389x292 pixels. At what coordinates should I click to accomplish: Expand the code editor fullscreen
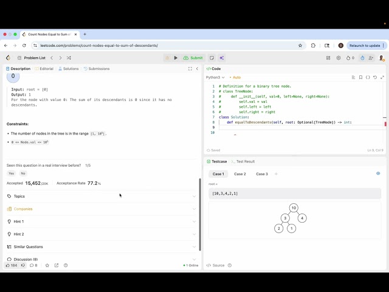pos(382,77)
